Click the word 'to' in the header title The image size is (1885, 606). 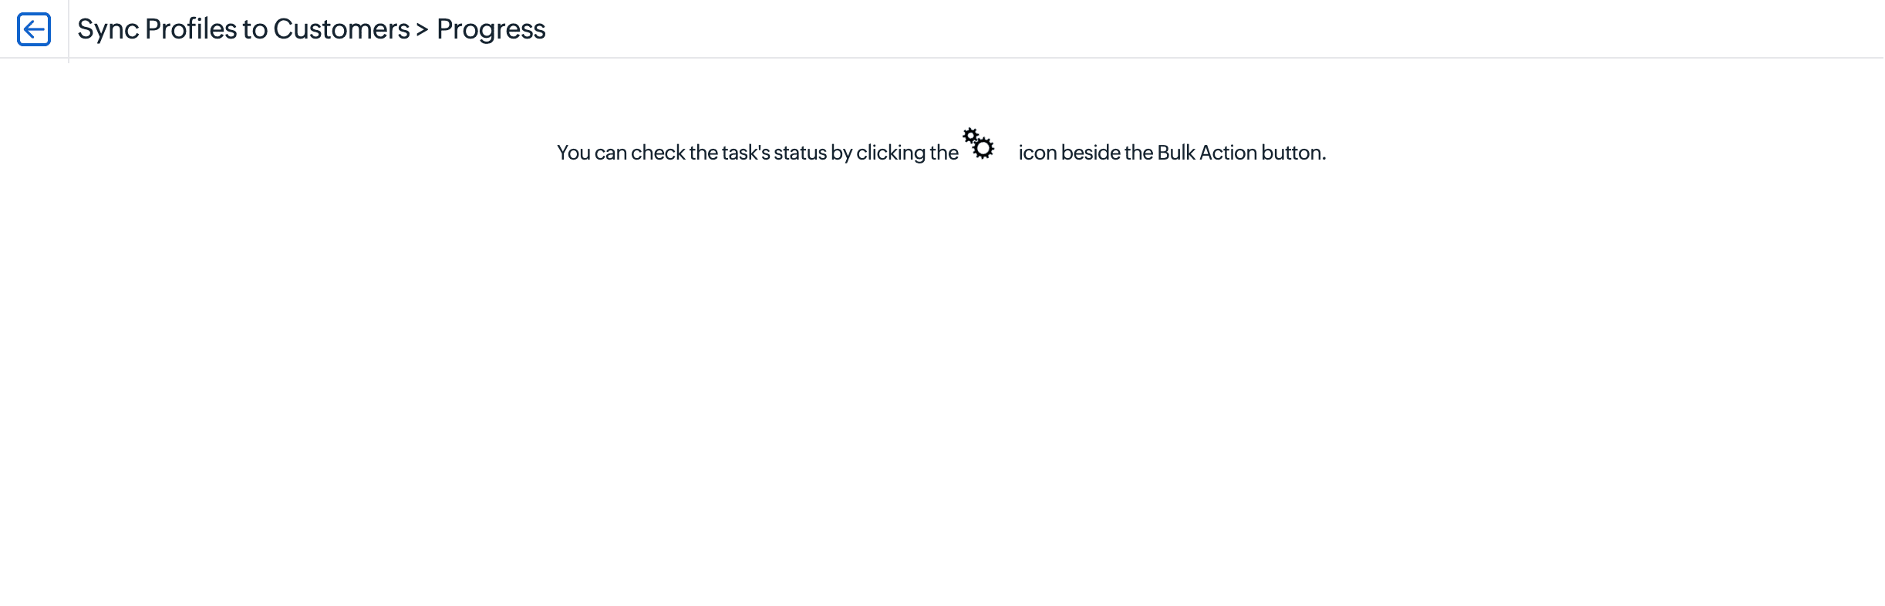255,29
